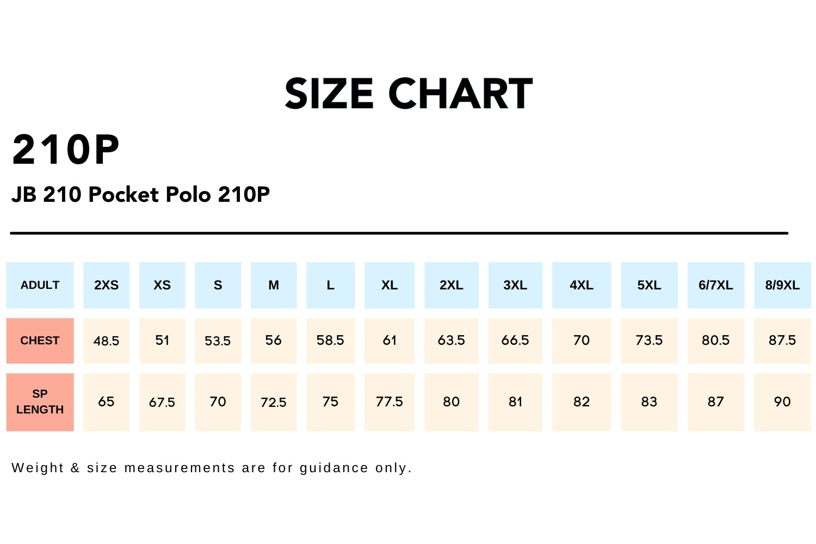
Task: Click the 67.5 SP length cell
Action: [162, 403]
